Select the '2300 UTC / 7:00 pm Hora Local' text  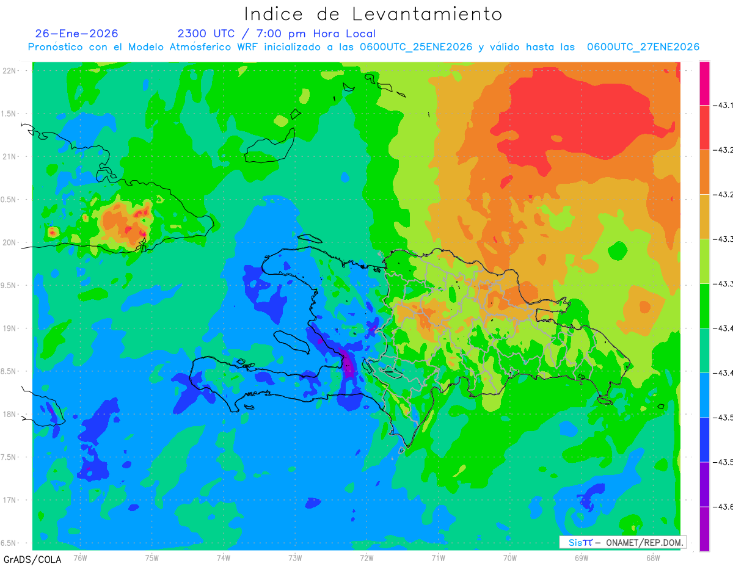click(277, 34)
